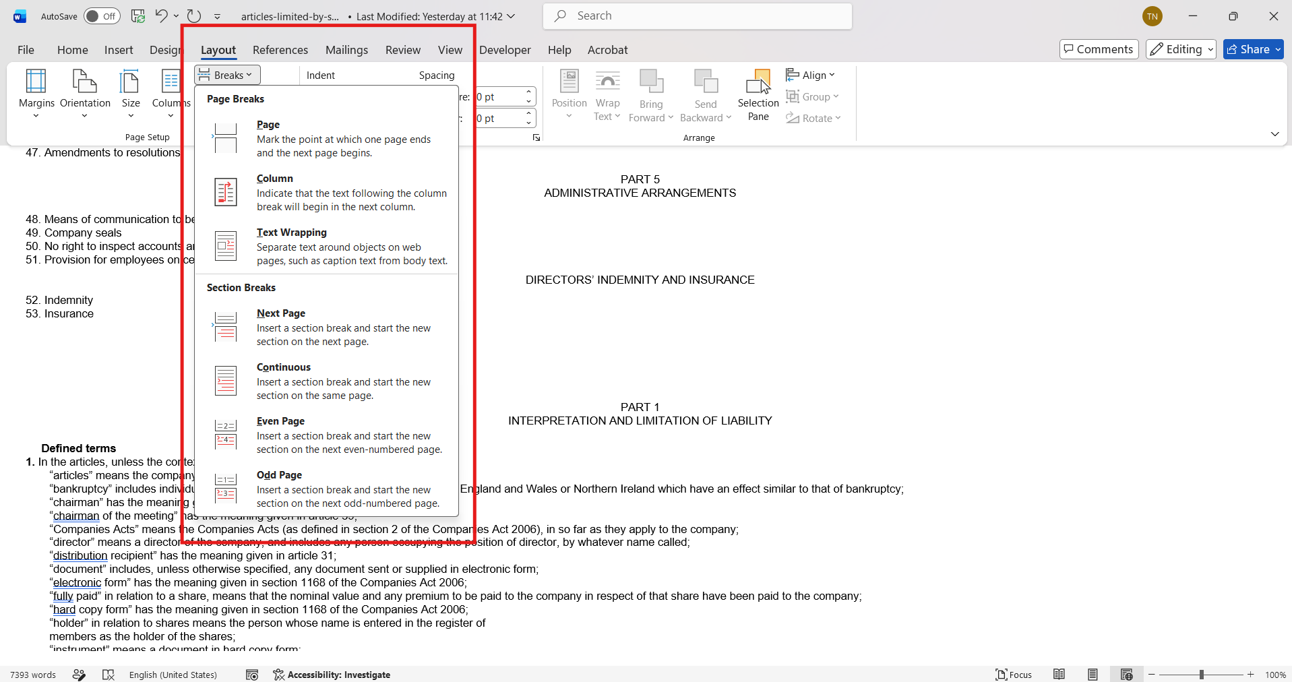Click the macro recording status icon
Viewport: 1292px width, 682px height.
click(x=252, y=675)
